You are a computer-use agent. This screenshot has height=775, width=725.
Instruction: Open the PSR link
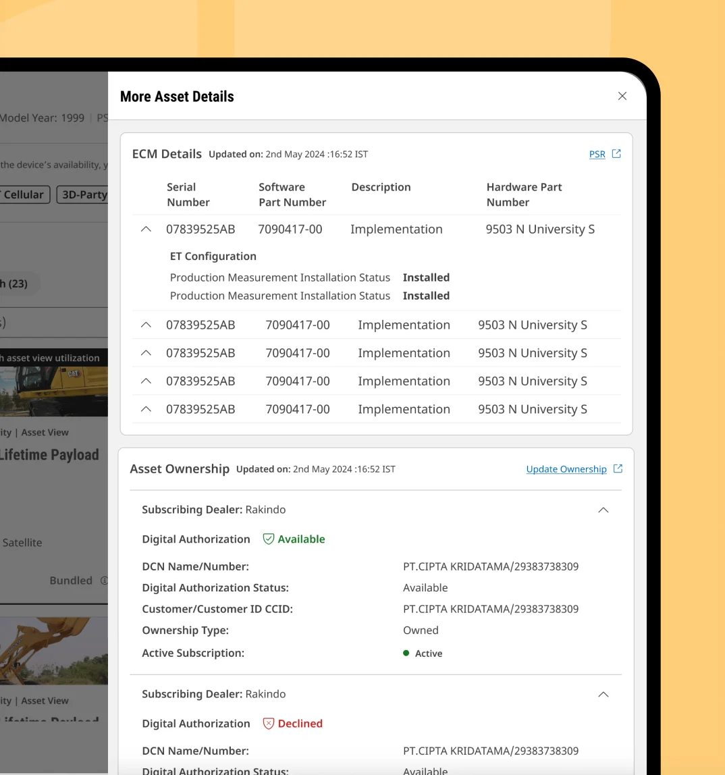[597, 154]
